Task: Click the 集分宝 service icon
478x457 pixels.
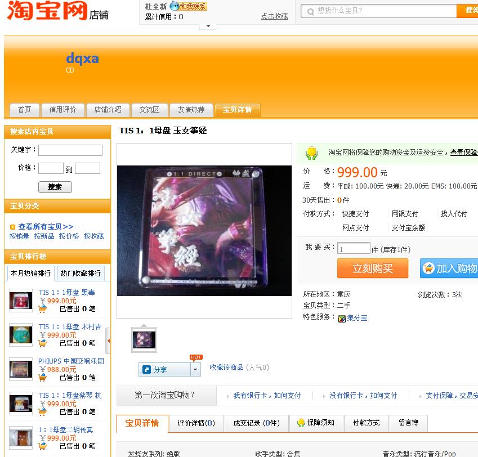Action: 342,319
